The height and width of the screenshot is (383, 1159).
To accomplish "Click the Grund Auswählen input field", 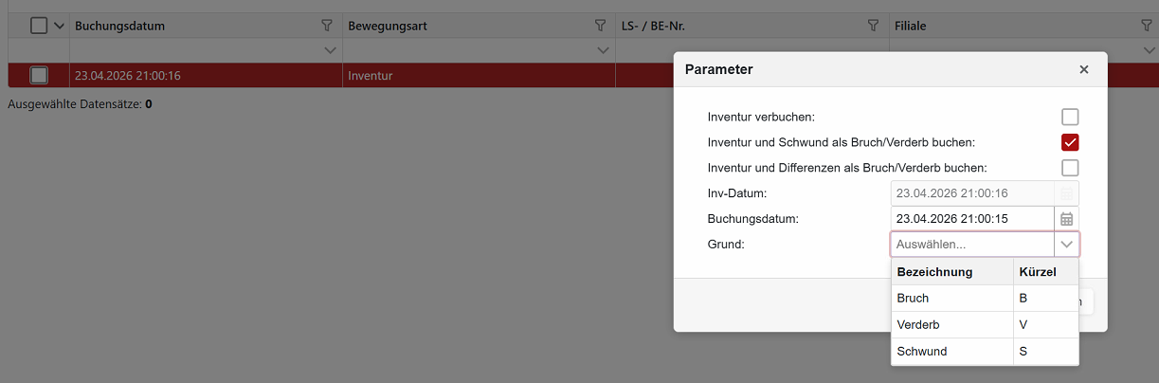I will (971, 245).
